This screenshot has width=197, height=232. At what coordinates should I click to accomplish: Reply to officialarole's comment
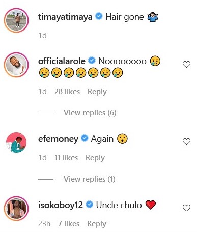97,92
